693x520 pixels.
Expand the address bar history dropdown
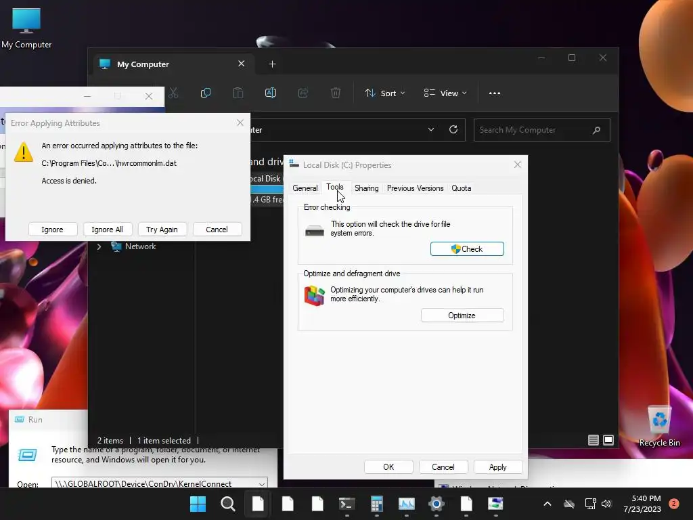pyautogui.click(x=431, y=129)
